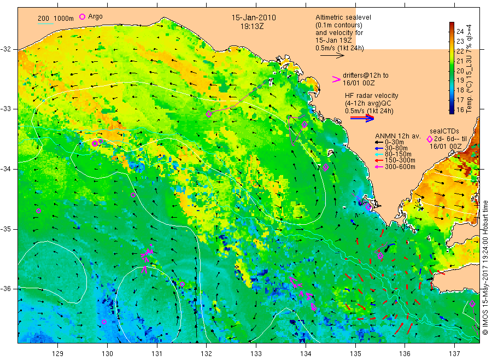Click the cyan isobath line sample under 200
Image resolution: width=492 pixels, height=361 pixels.
pyautogui.click(x=45, y=24)
